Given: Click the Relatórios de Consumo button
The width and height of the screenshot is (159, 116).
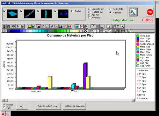Looking at the screenshot, I should click(x=48, y=106).
